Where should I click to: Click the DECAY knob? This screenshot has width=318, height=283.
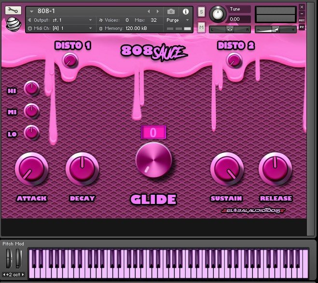click(x=82, y=169)
